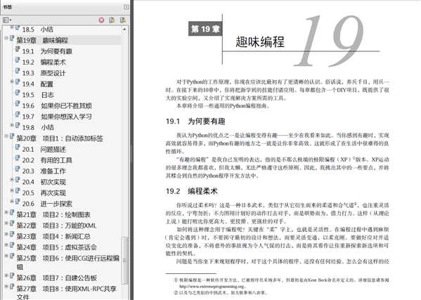Click bookmark icon beside 20.4 初次实现
The height and width of the screenshot is (300, 421).
[18, 180]
